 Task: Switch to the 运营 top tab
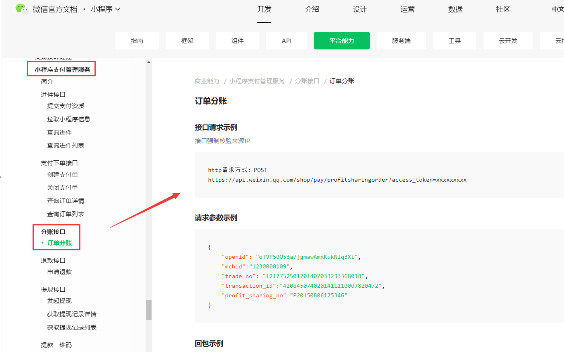pos(407,9)
